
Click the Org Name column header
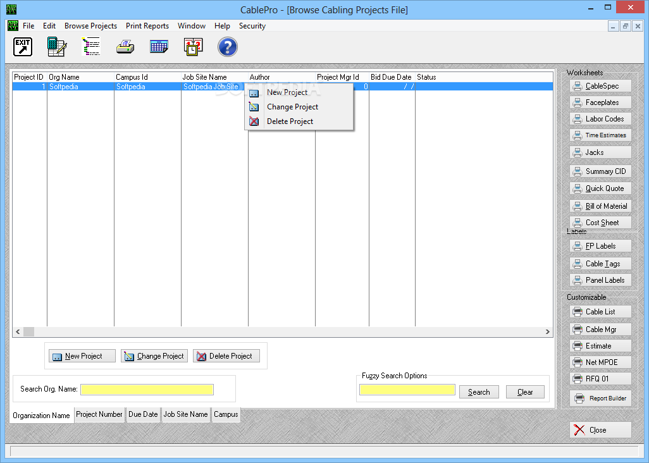coord(81,77)
